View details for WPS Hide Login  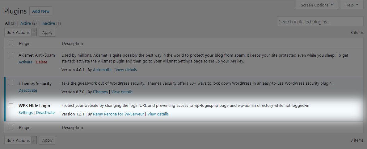point(158,114)
